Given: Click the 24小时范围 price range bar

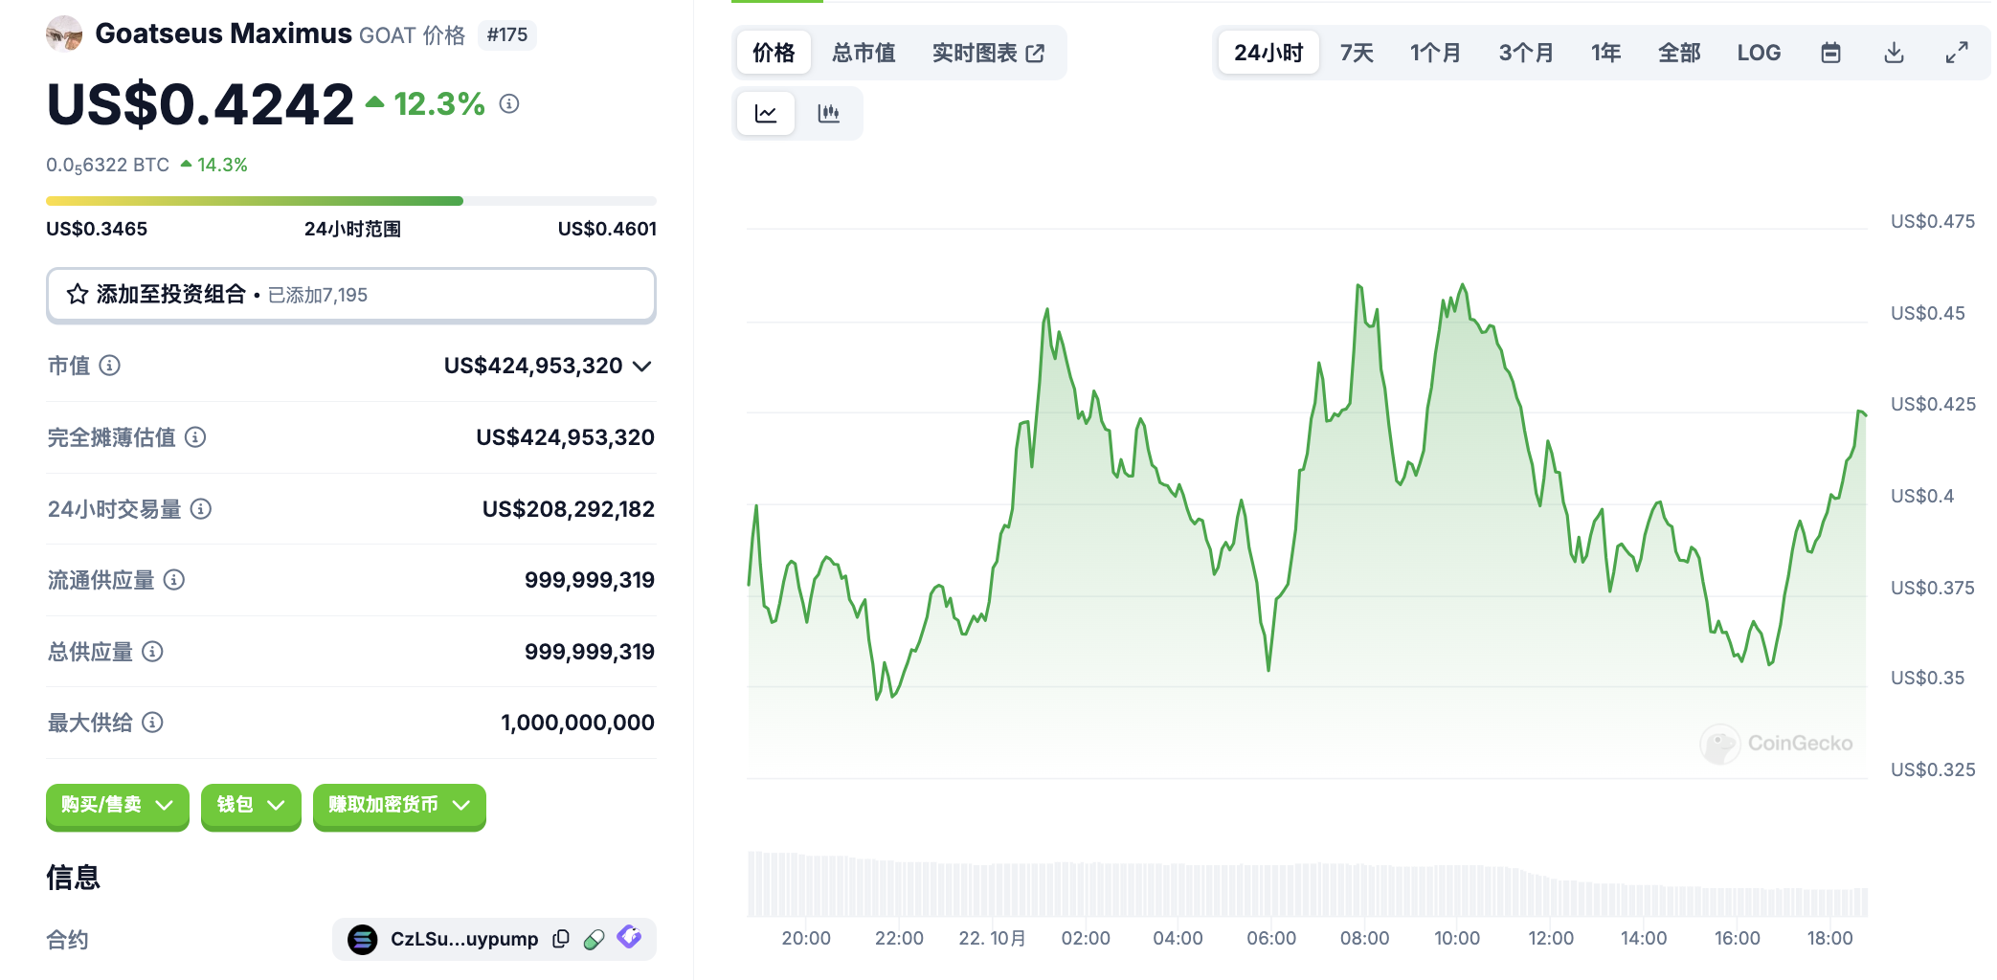Looking at the screenshot, I should coord(350,201).
